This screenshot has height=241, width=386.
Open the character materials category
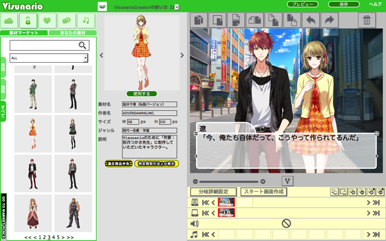(x=28, y=20)
